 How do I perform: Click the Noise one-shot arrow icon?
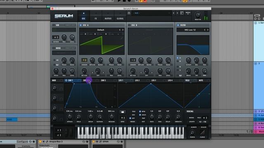pyautogui.click(x=57, y=60)
